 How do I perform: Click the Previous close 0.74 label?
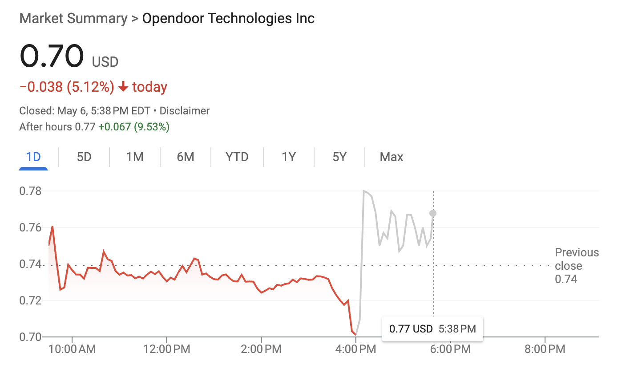tap(577, 266)
